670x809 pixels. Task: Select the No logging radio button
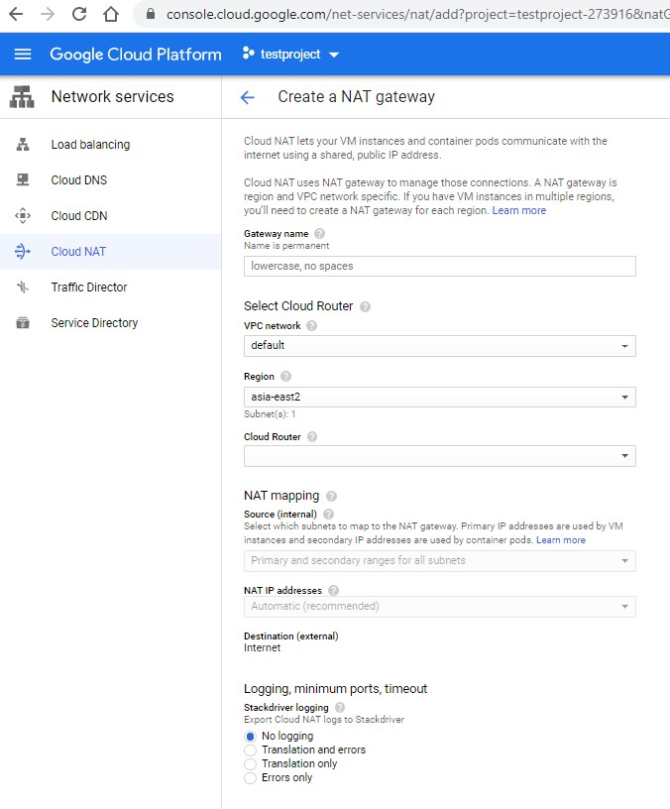coord(250,737)
